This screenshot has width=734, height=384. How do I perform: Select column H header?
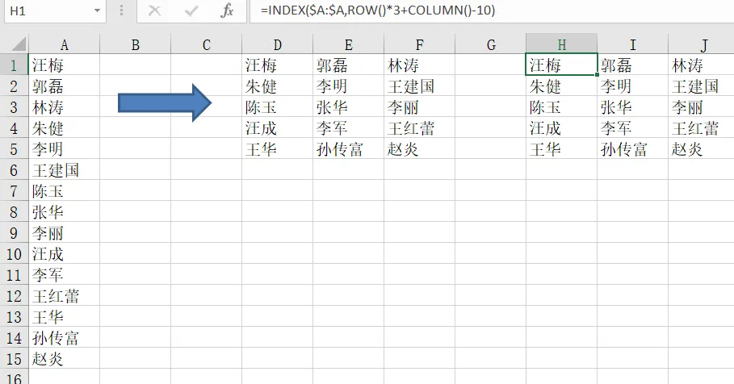coord(561,45)
